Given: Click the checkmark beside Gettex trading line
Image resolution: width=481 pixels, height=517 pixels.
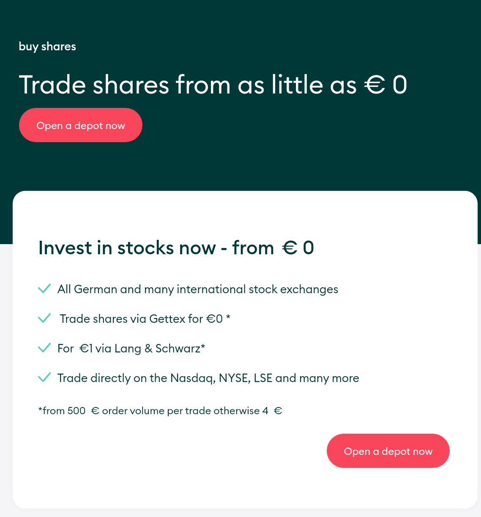Looking at the screenshot, I should [x=44, y=318].
